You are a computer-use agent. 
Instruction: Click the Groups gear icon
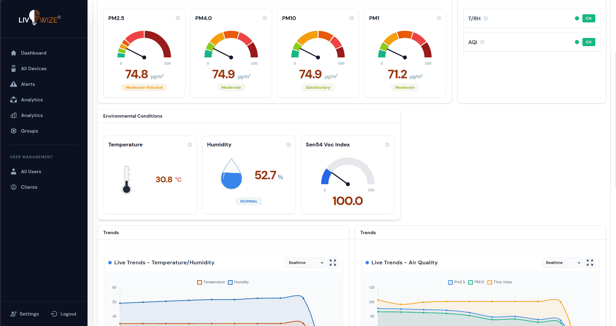click(14, 131)
